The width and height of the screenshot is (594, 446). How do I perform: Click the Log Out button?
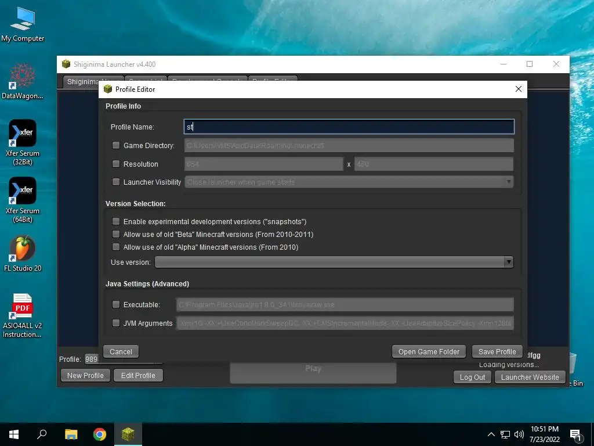472,377
